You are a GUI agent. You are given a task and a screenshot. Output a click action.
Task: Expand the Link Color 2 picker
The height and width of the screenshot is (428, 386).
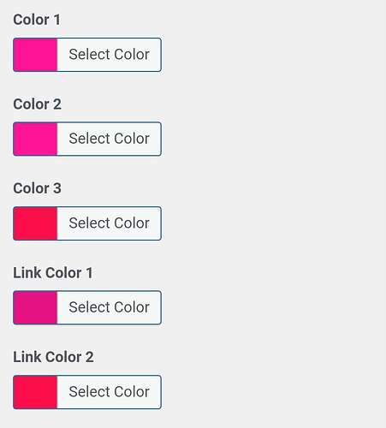tap(87, 392)
